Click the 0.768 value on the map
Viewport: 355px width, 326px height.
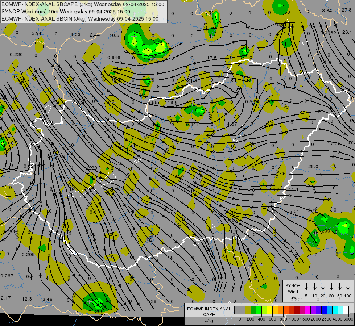[8, 232]
